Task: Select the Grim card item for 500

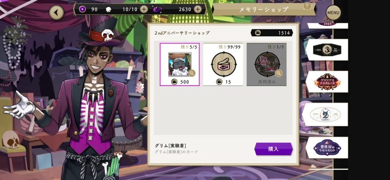Action: tap(180, 64)
